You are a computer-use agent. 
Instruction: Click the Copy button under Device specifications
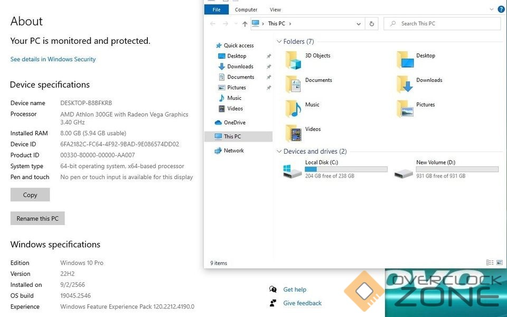pos(30,195)
